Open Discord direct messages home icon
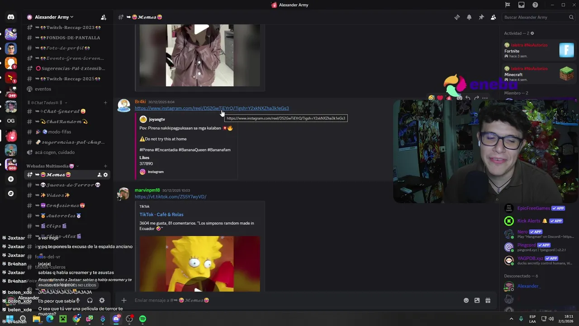The height and width of the screenshot is (326, 579). point(11,17)
